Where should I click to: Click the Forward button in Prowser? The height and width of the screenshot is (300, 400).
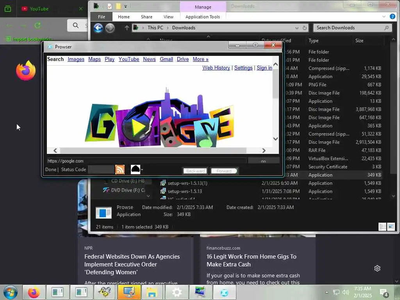[224, 171]
